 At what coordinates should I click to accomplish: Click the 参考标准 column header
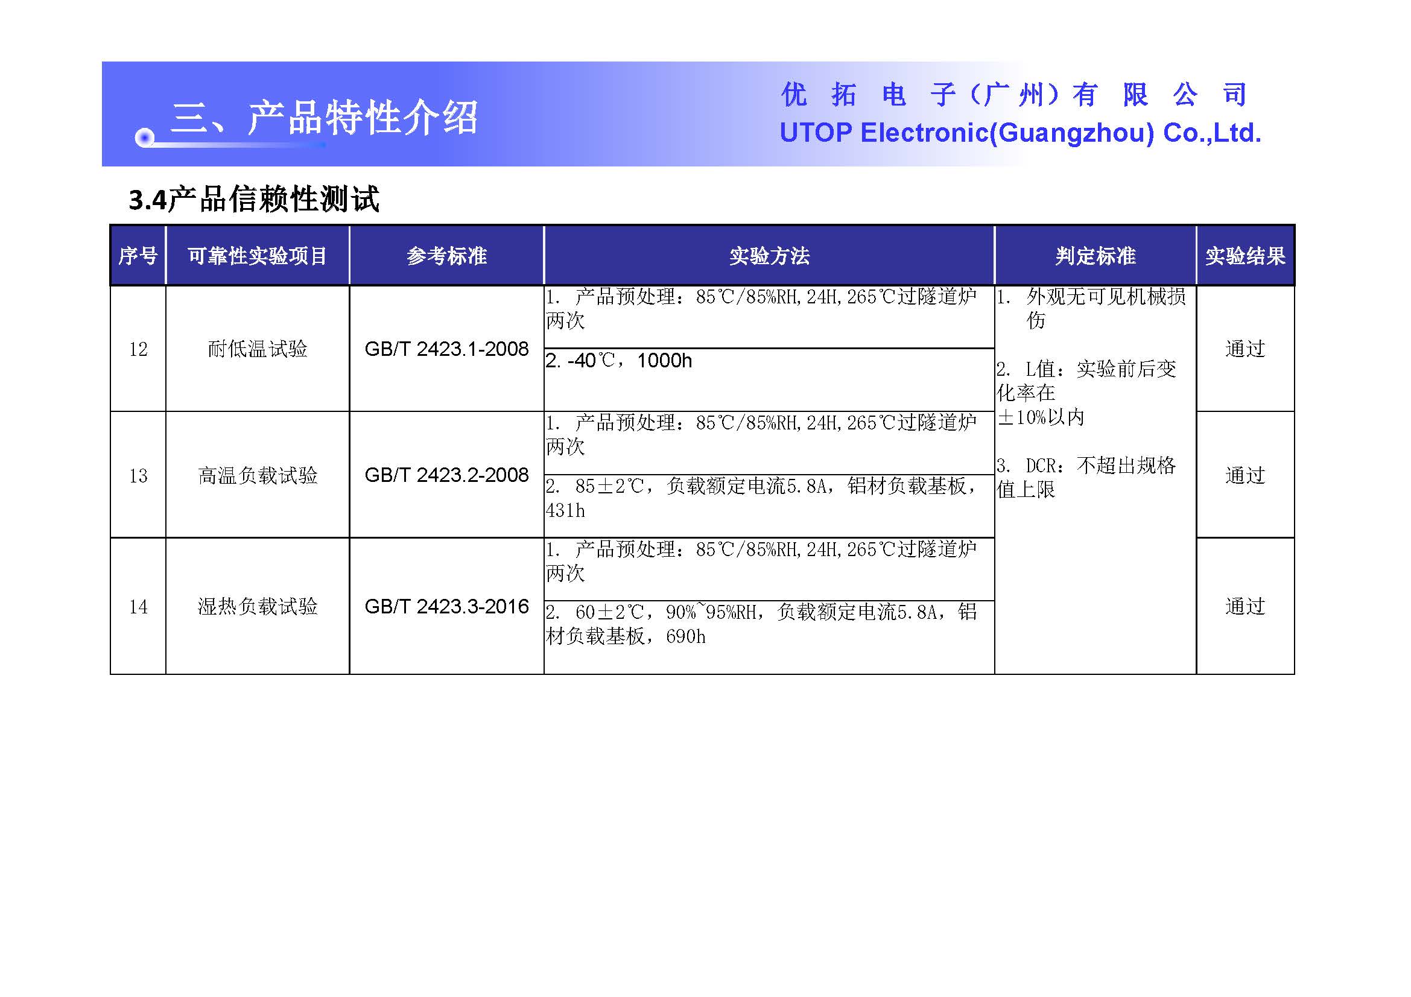(446, 256)
